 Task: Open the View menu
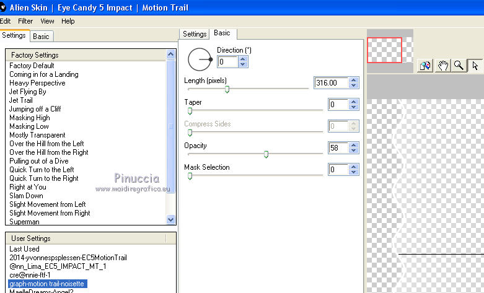(47, 21)
